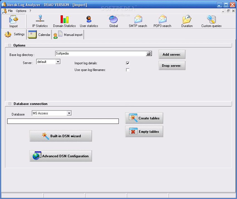Minimize the inner Import child window
Viewport: 237px width, 199px height.
pyautogui.click(x=223, y=11)
